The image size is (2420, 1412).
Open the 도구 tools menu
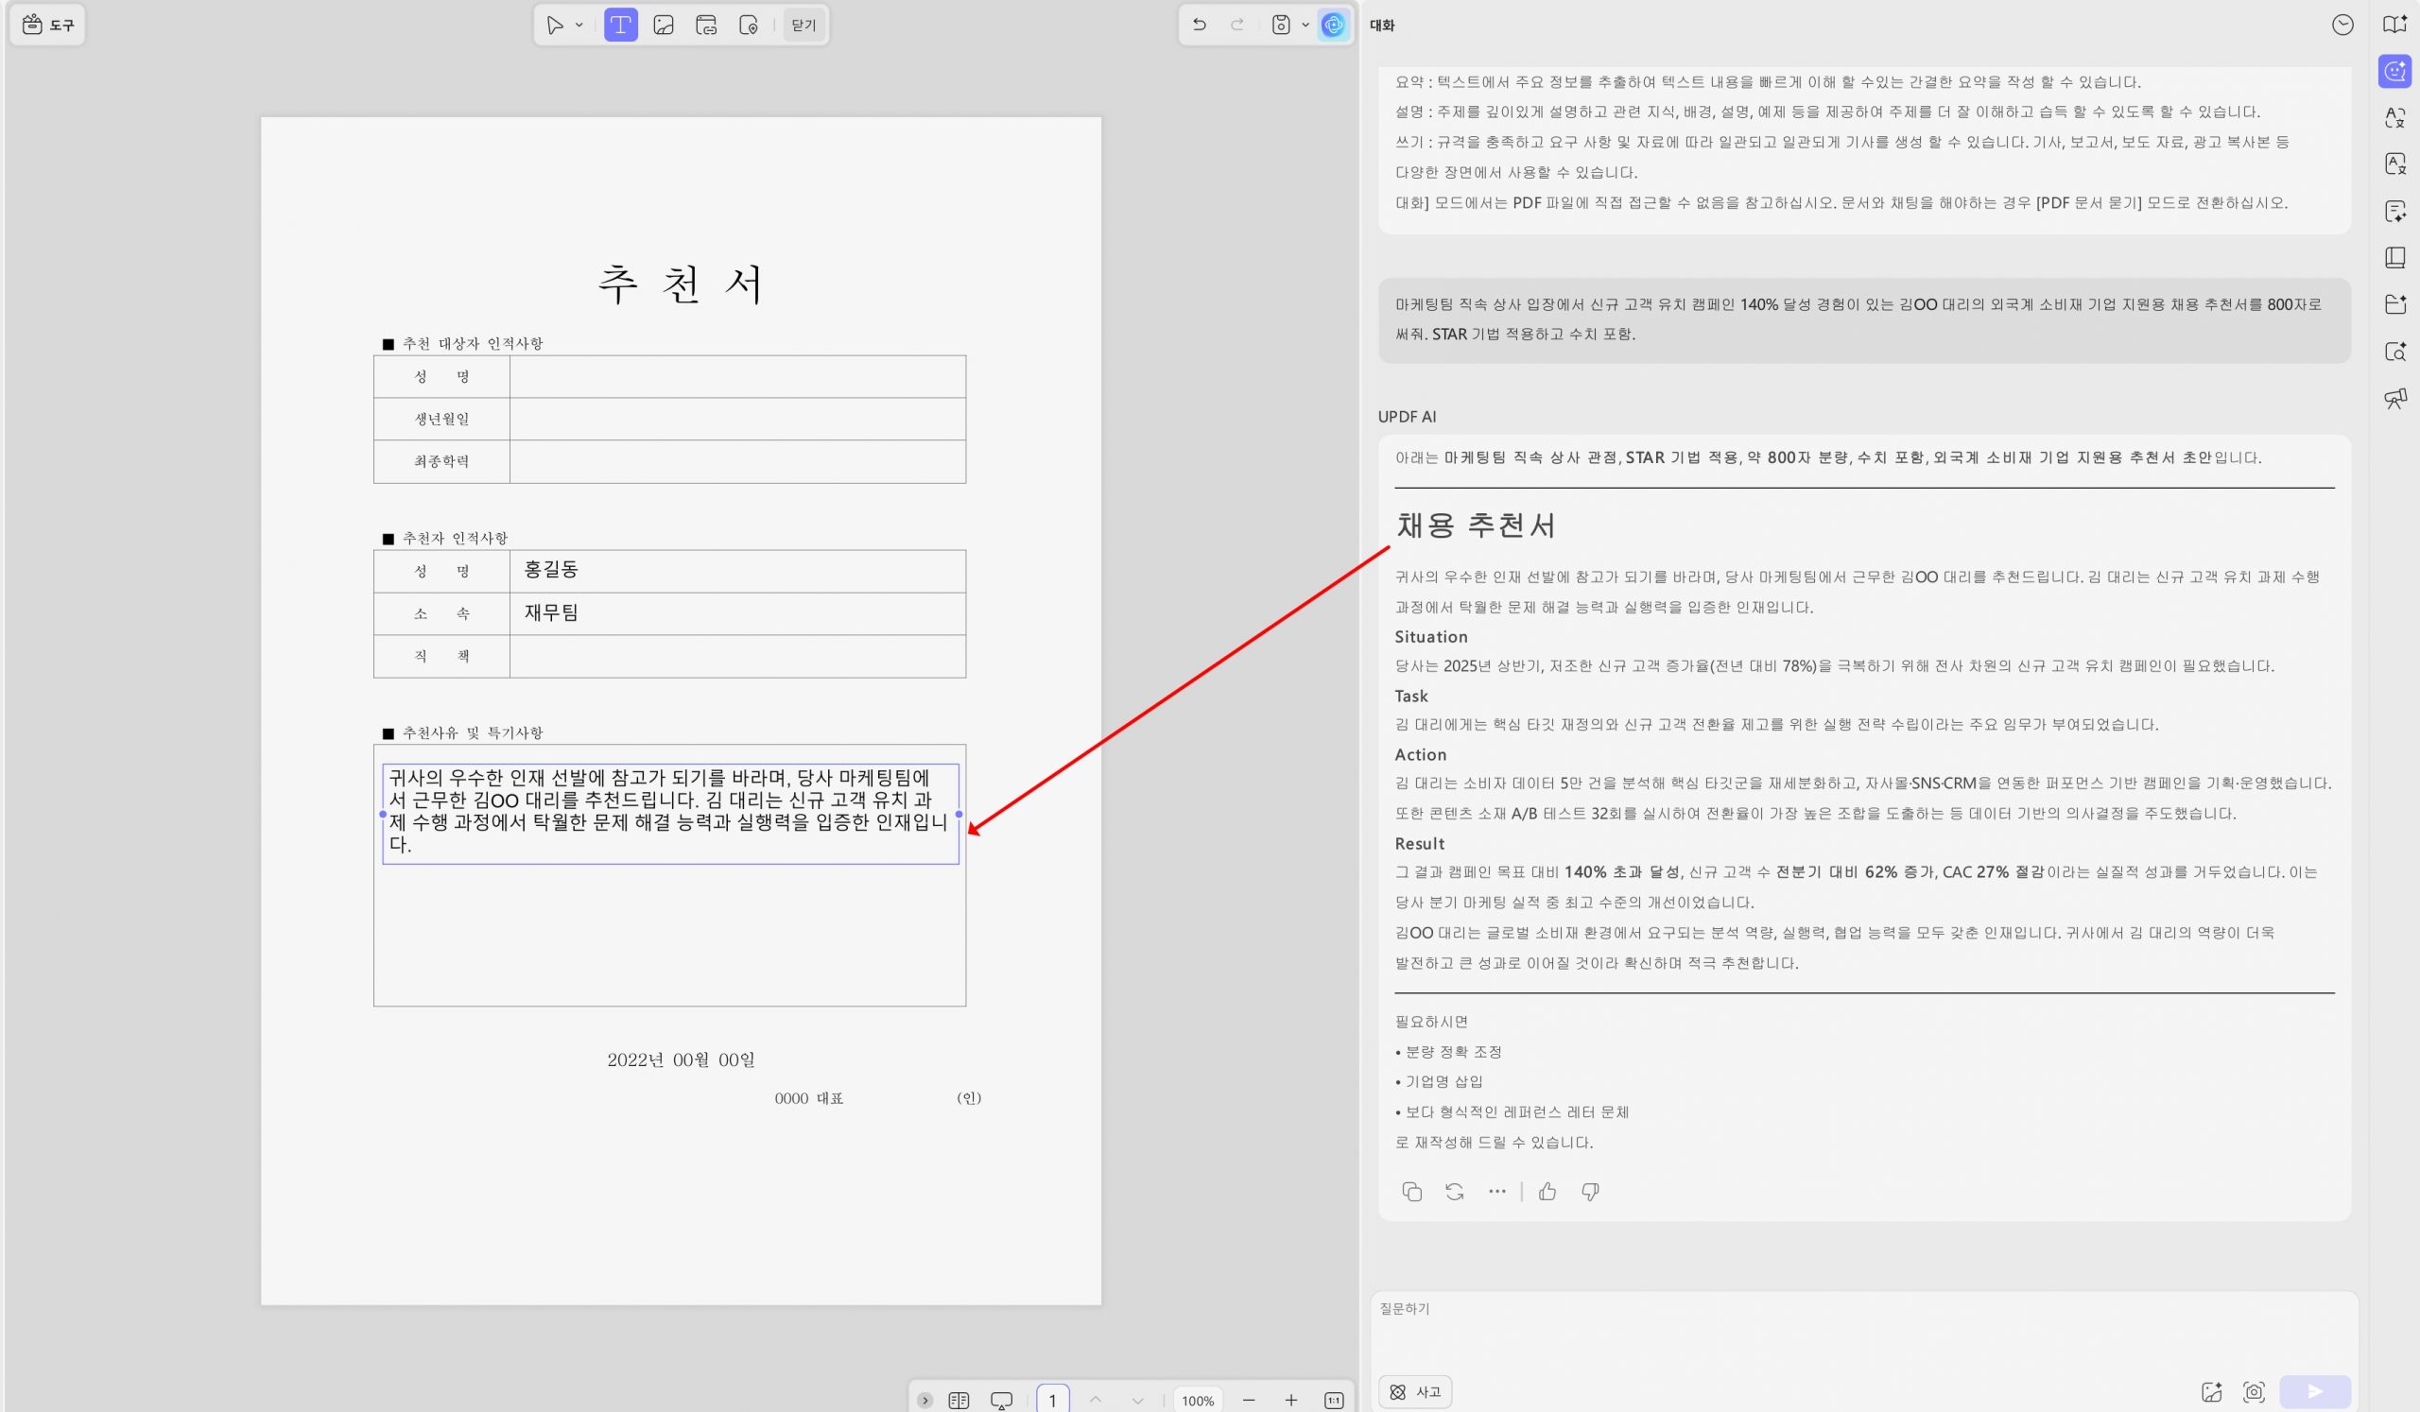click(48, 25)
